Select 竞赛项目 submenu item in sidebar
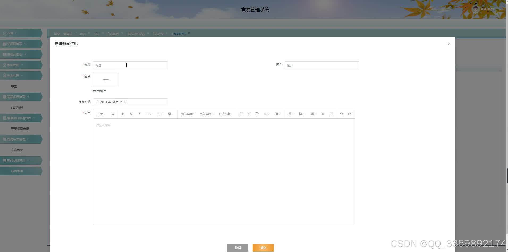This screenshot has width=508, height=252. coord(21,107)
